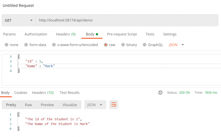Expand the response format JSON dropdown
The image size is (221, 137).
(95, 105)
